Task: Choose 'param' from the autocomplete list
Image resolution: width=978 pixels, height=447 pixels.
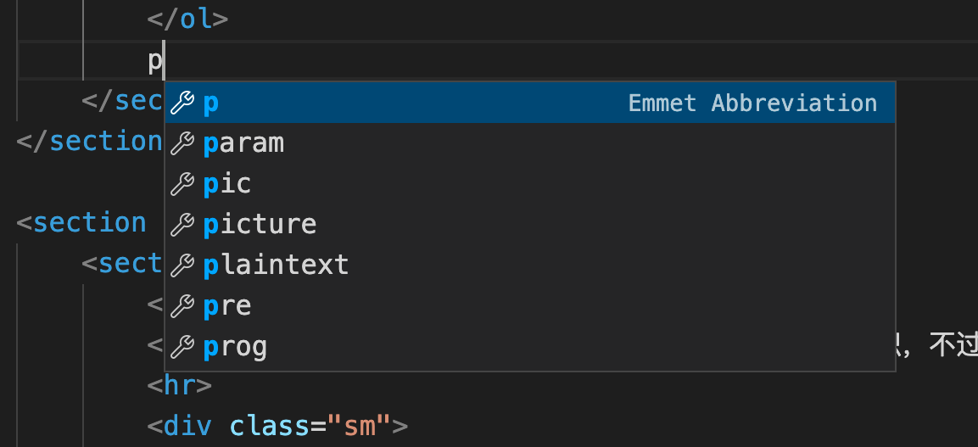Action: tap(243, 143)
